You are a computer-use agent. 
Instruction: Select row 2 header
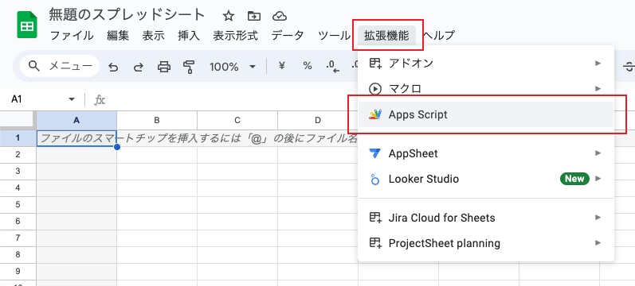[x=18, y=155]
